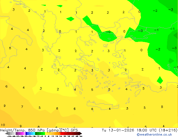Screen dimensions: 178x137
Task: Pick the bright cyan legend swatch
Action: 34,133
